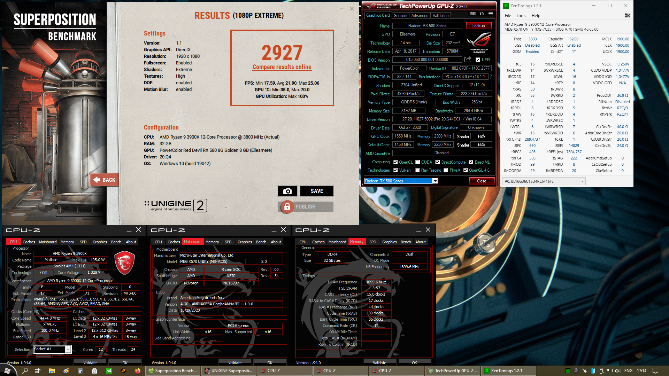Screen dimensions: 669x376
Task: Click the Superposition screenshot camera button
Action: pos(287,191)
